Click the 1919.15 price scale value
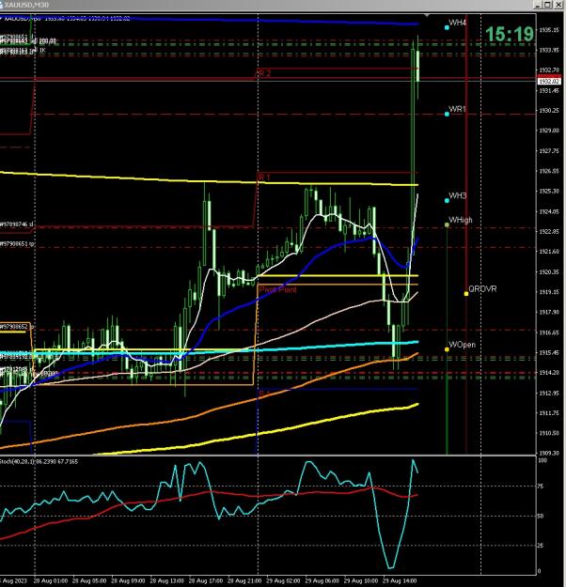Viewport: 566px width, 587px height. coord(549,292)
